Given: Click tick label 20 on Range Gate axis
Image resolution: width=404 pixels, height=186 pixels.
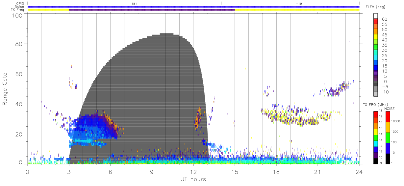Looking at the screenshot, I should (19, 134).
